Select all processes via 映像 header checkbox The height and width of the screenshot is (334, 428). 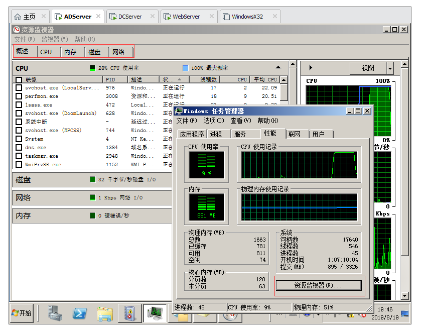[19, 79]
